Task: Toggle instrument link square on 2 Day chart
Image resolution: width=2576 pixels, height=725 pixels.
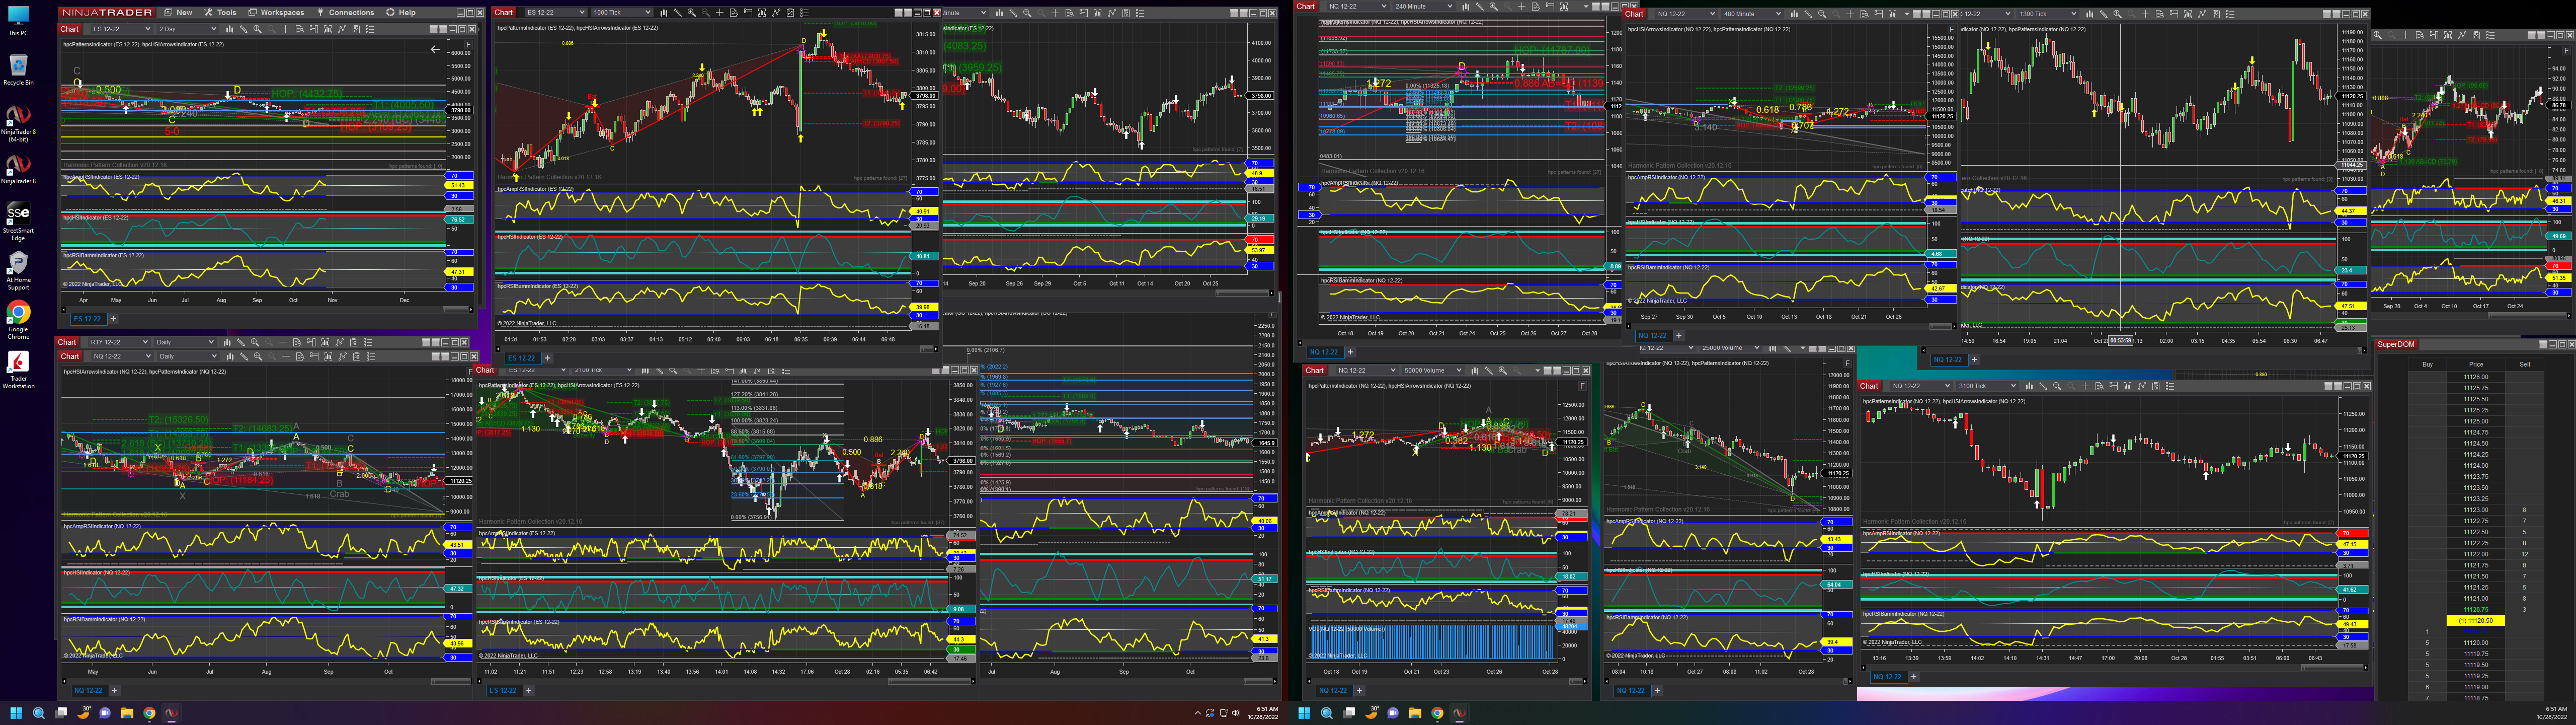Action: tap(434, 29)
